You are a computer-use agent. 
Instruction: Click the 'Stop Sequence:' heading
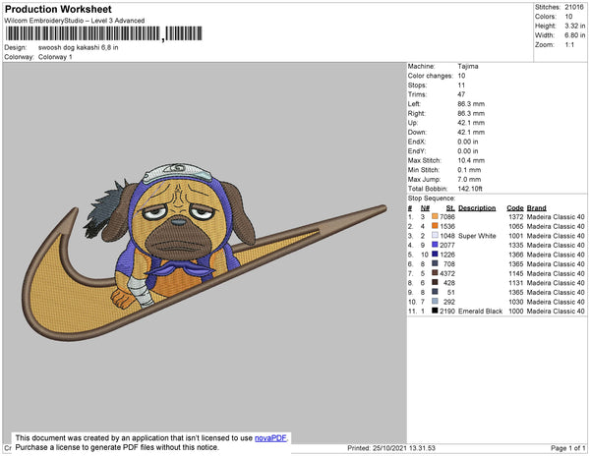pyautogui.click(x=432, y=199)
